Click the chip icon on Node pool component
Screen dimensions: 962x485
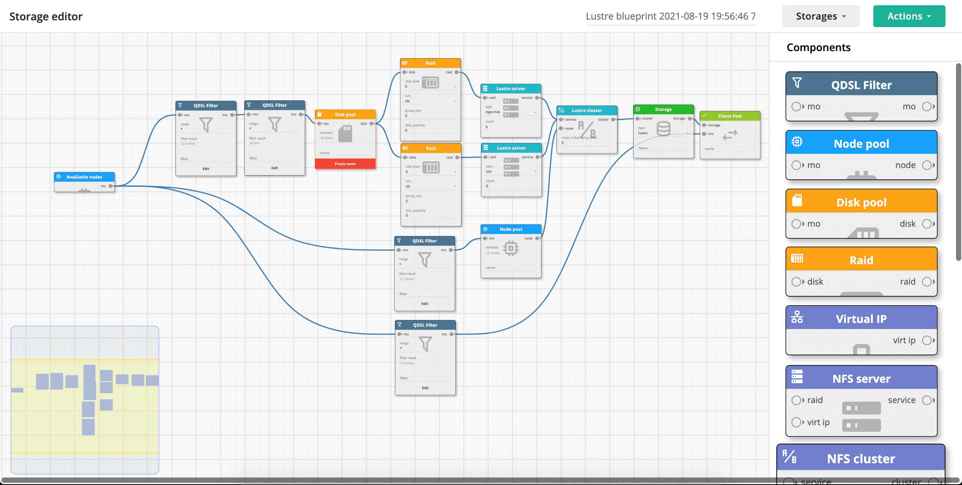click(x=797, y=142)
